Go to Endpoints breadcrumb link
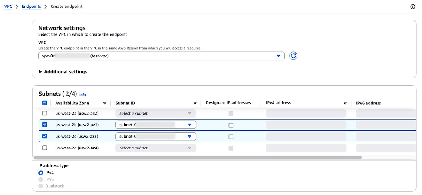Viewport: 422px width, 195px height. coord(31,6)
